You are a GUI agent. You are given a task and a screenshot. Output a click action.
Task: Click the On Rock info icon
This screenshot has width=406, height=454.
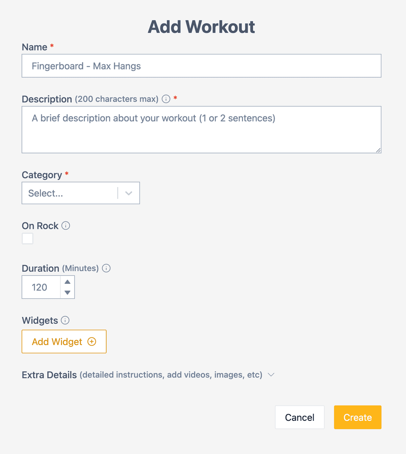click(x=66, y=226)
